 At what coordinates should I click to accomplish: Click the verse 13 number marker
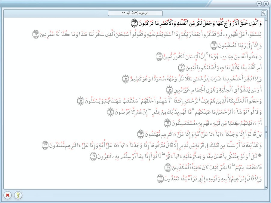tap(36, 34)
